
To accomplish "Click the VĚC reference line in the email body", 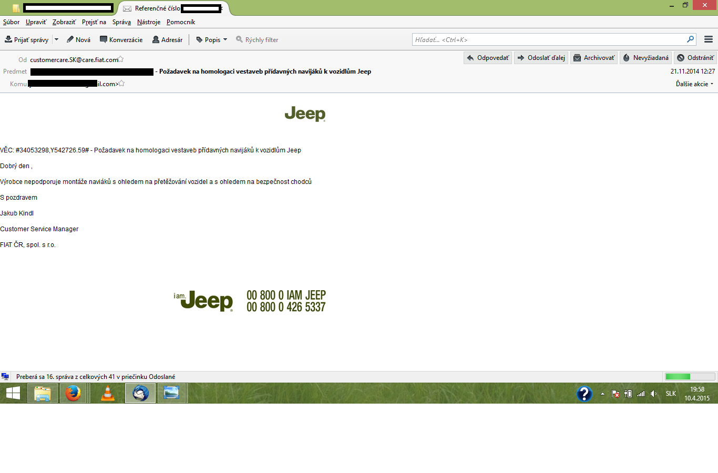I will click(x=151, y=150).
